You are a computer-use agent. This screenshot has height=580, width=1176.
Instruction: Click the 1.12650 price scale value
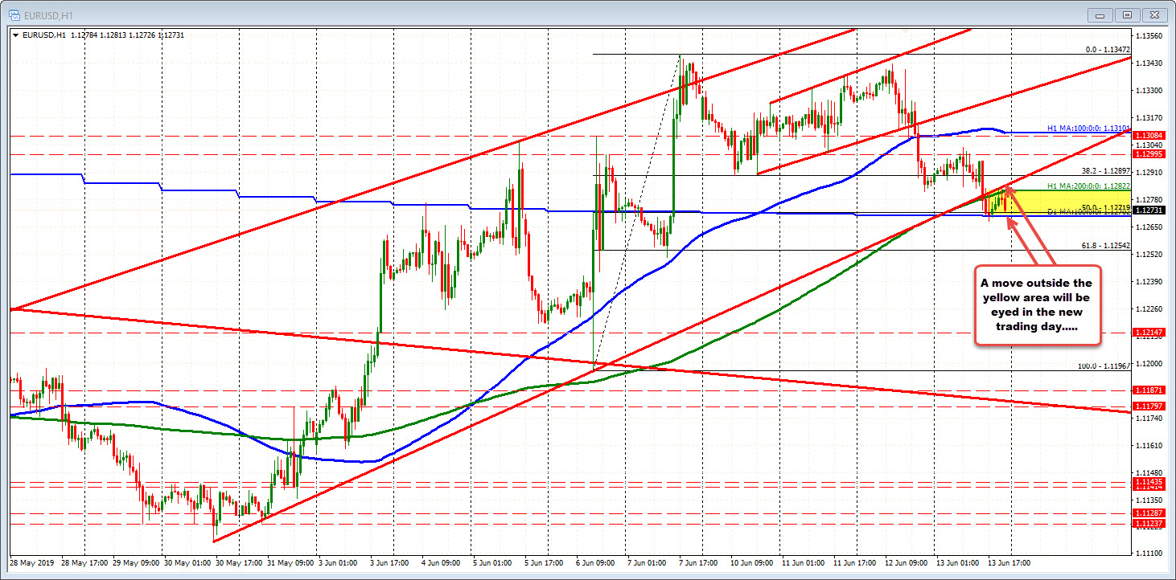pyautogui.click(x=1149, y=227)
